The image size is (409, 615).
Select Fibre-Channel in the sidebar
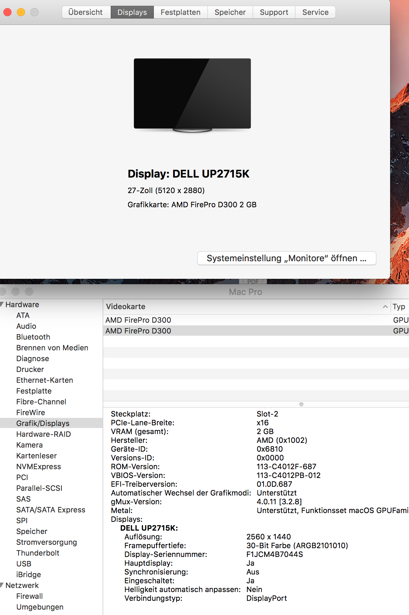coord(41,402)
